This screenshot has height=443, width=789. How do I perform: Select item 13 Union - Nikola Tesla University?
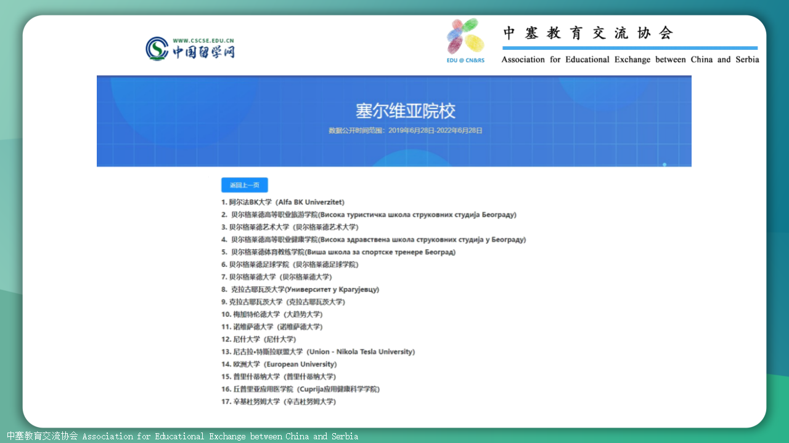pyautogui.click(x=318, y=352)
